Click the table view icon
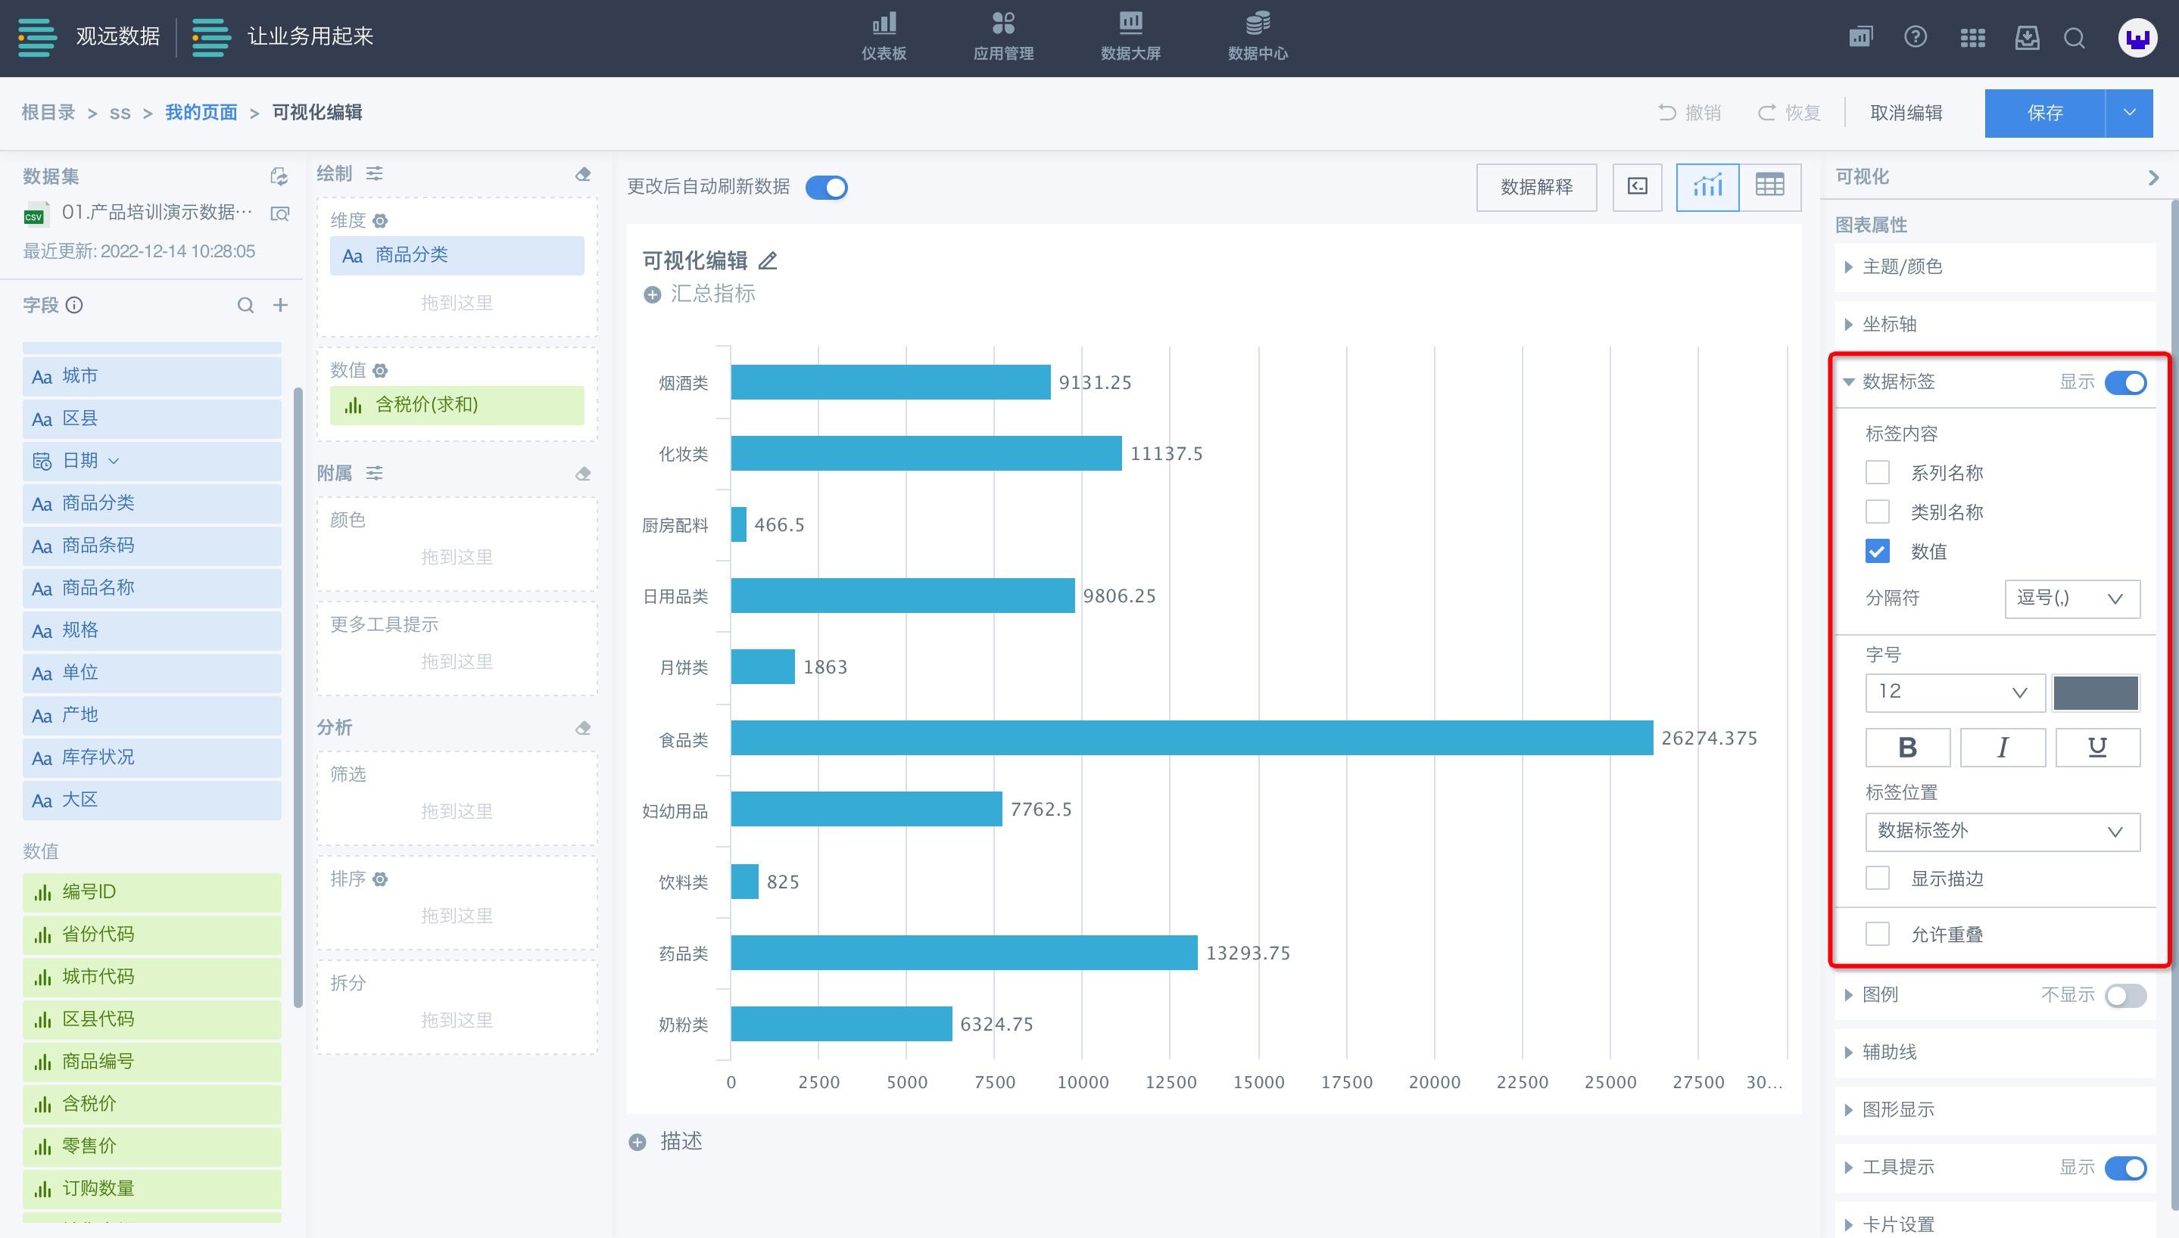This screenshot has height=1238, width=2179. pos(1769,186)
